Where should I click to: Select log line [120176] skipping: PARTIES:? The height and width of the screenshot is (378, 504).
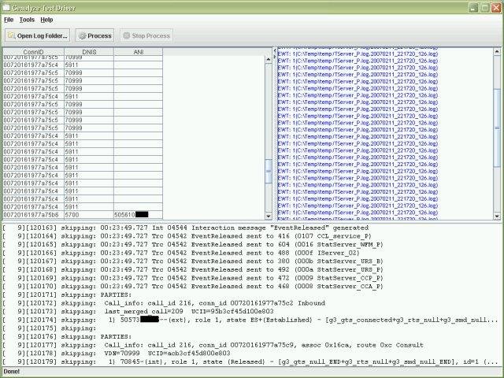click(67, 336)
